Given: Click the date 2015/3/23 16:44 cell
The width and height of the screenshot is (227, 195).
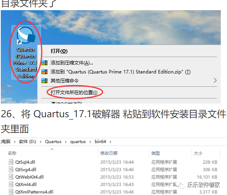Looking at the screenshot, I should (x=117, y=162).
